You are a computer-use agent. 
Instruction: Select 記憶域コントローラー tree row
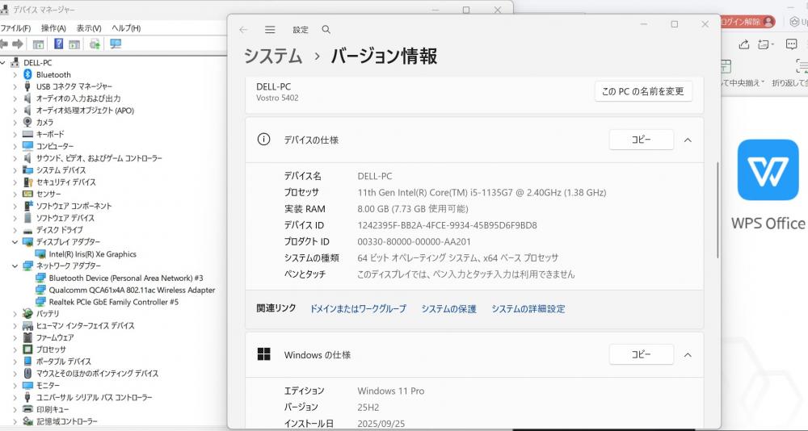[x=66, y=421]
